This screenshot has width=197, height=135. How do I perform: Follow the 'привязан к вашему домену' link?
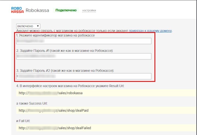click(x=150, y=31)
